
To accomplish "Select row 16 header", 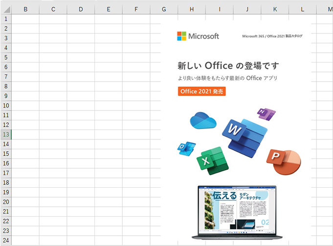I will pyautogui.click(x=6, y=163).
